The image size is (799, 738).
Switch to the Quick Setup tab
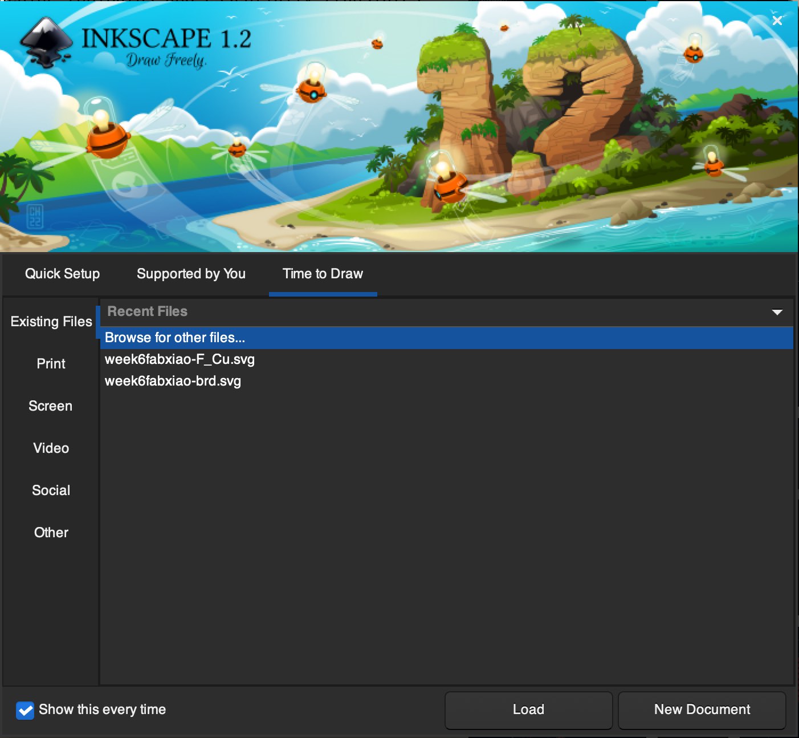(x=62, y=274)
